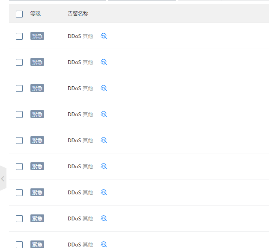269x252 pixels.
Task: Open analysis for the sixth DDoS alert
Action: coord(104,166)
